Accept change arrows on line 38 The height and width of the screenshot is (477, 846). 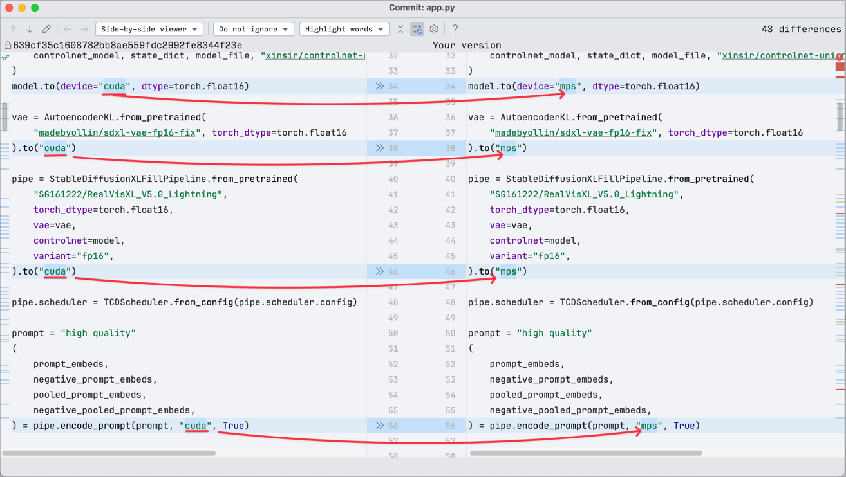380,148
